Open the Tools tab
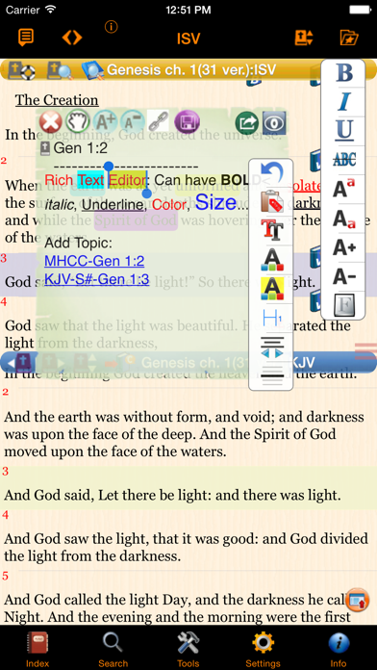This screenshot has height=670, width=377. point(188,649)
